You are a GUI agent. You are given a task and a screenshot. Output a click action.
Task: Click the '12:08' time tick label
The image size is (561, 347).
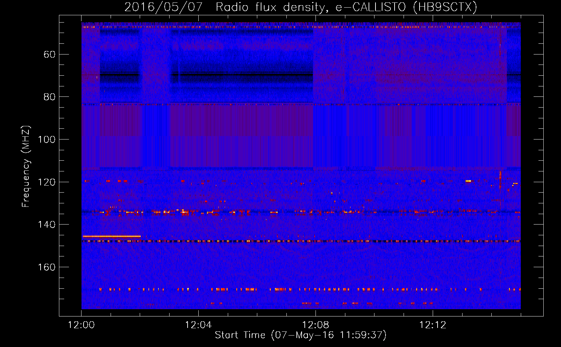(316, 325)
